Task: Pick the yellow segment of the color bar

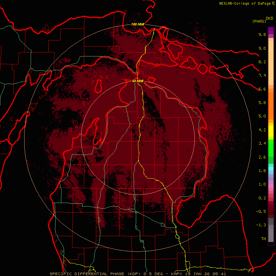Action: pyautogui.click(x=271, y=131)
